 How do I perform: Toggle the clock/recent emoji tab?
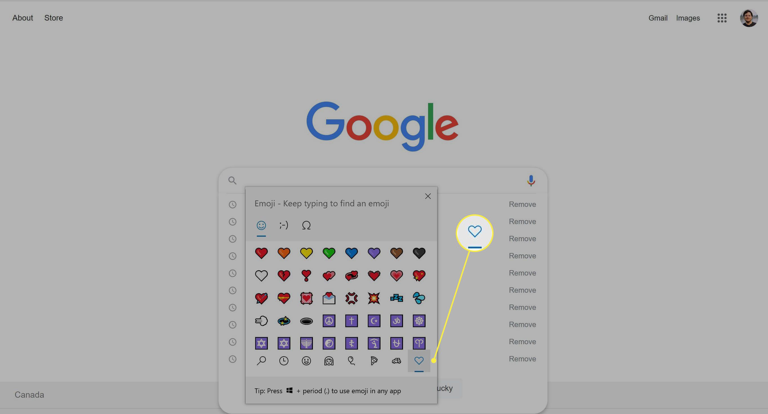tap(284, 361)
